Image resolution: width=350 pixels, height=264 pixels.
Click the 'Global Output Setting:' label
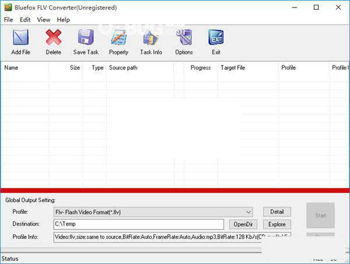[x=30, y=200]
